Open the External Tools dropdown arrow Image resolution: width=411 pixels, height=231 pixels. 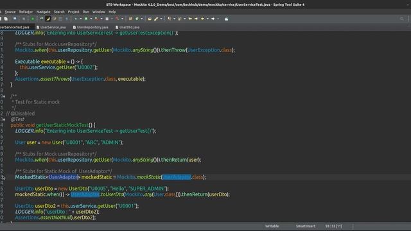122,19
